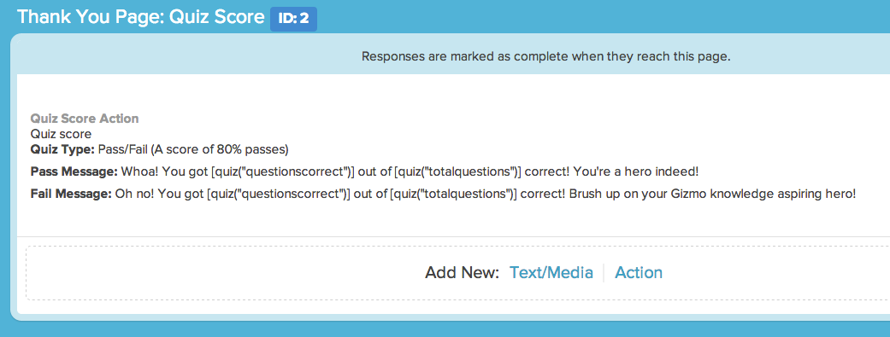Click the 'Add New:' label
This screenshot has height=337, width=890.
tap(462, 272)
